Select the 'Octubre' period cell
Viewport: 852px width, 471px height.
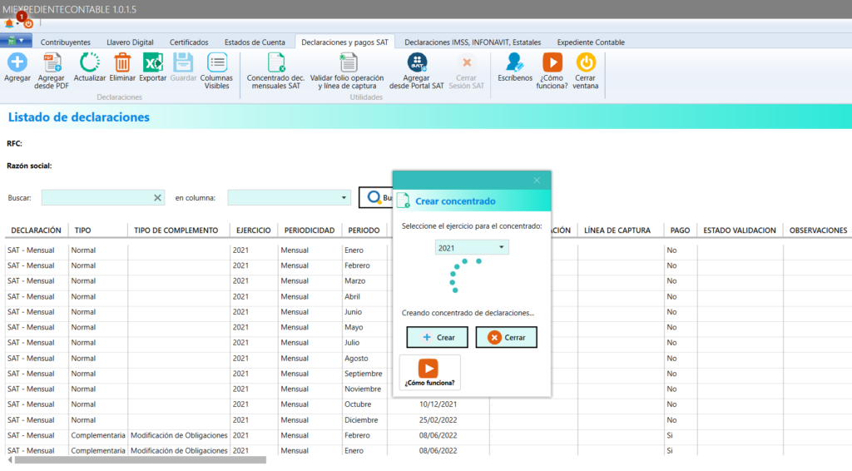click(x=358, y=404)
